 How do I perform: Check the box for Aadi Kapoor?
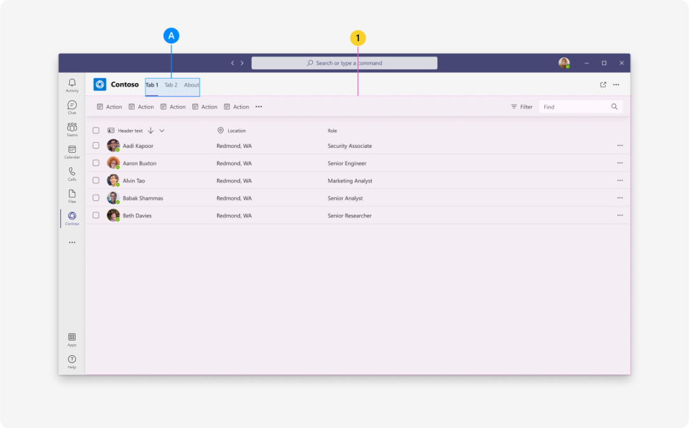click(96, 145)
